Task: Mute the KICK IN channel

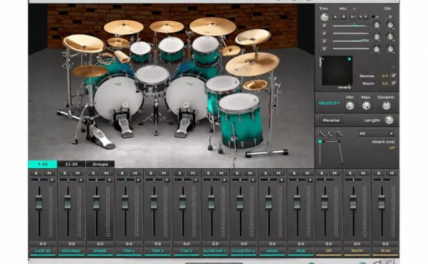Action: point(49,173)
